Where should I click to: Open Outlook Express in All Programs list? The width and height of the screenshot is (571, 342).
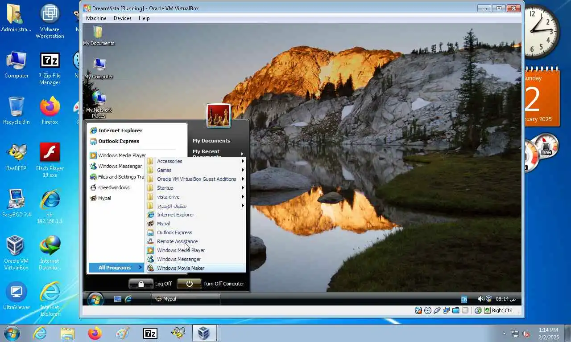(x=195, y=232)
